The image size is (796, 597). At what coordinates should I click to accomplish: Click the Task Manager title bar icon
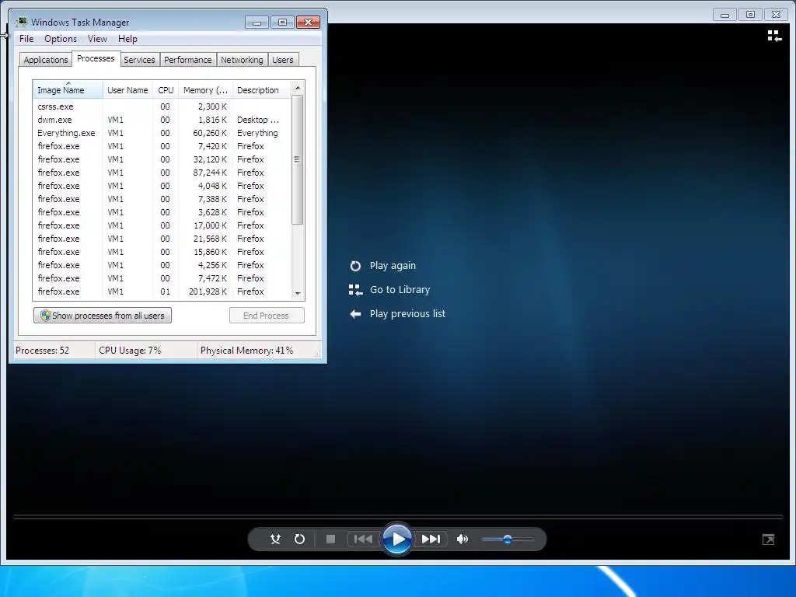[x=22, y=22]
